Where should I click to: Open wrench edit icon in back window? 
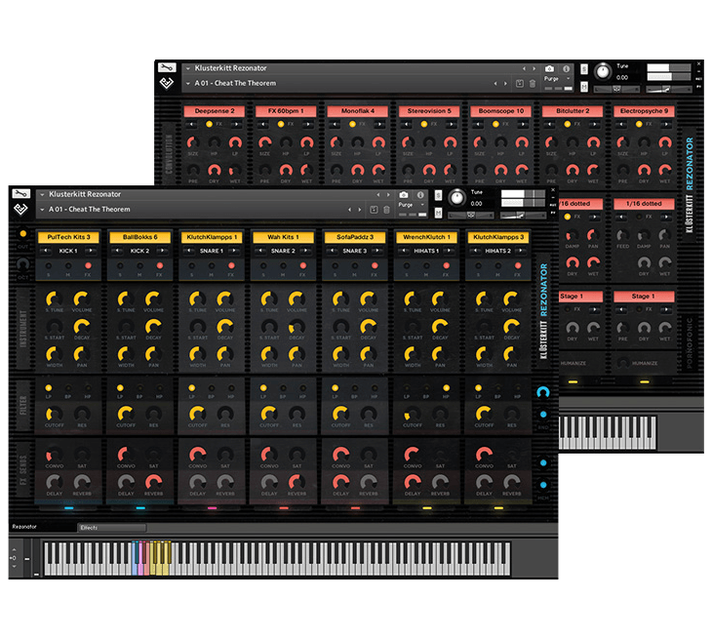pyautogui.click(x=167, y=67)
